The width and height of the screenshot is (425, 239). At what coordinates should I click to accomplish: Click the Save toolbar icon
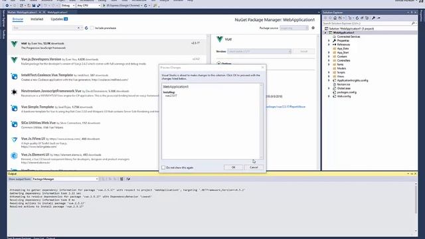click(x=34, y=5)
